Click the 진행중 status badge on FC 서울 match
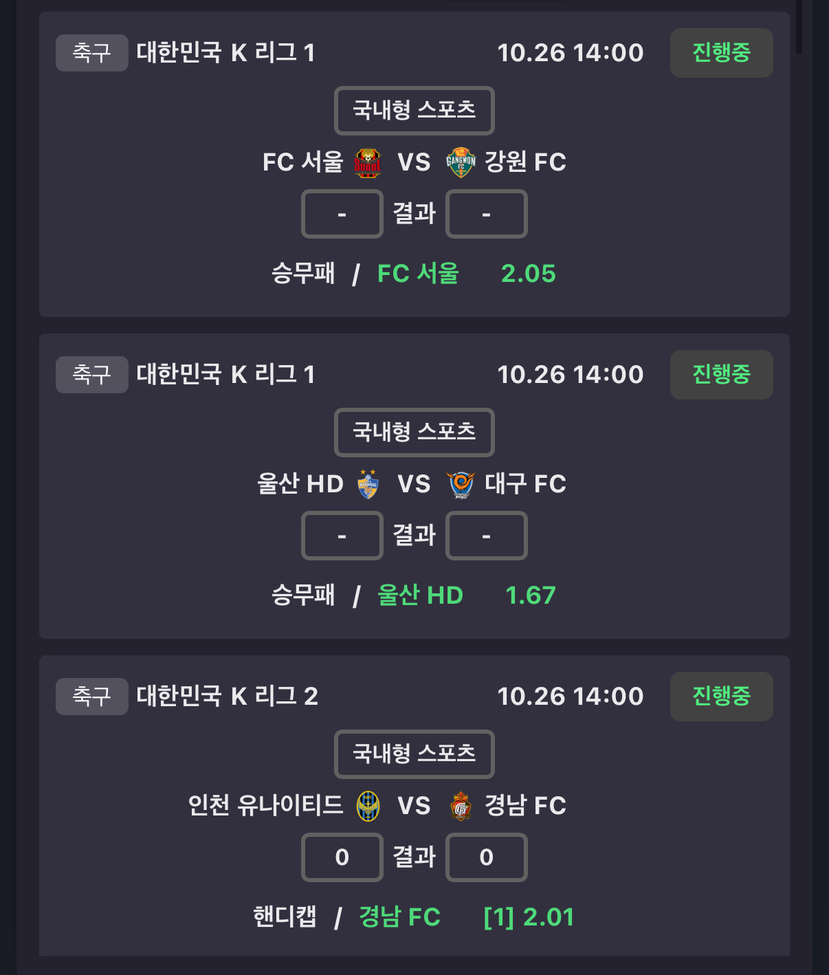This screenshot has width=829, height=975. (721, 53)
